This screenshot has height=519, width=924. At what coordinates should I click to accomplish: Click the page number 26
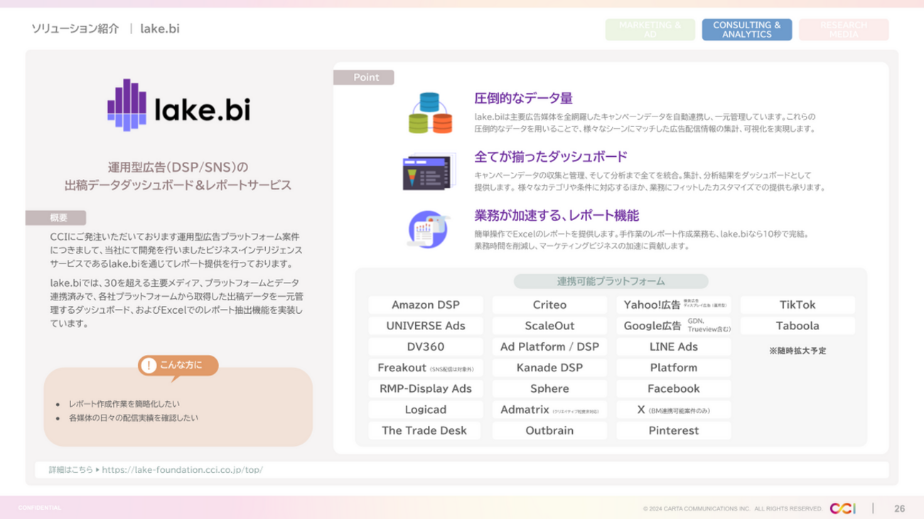(899, 508)
